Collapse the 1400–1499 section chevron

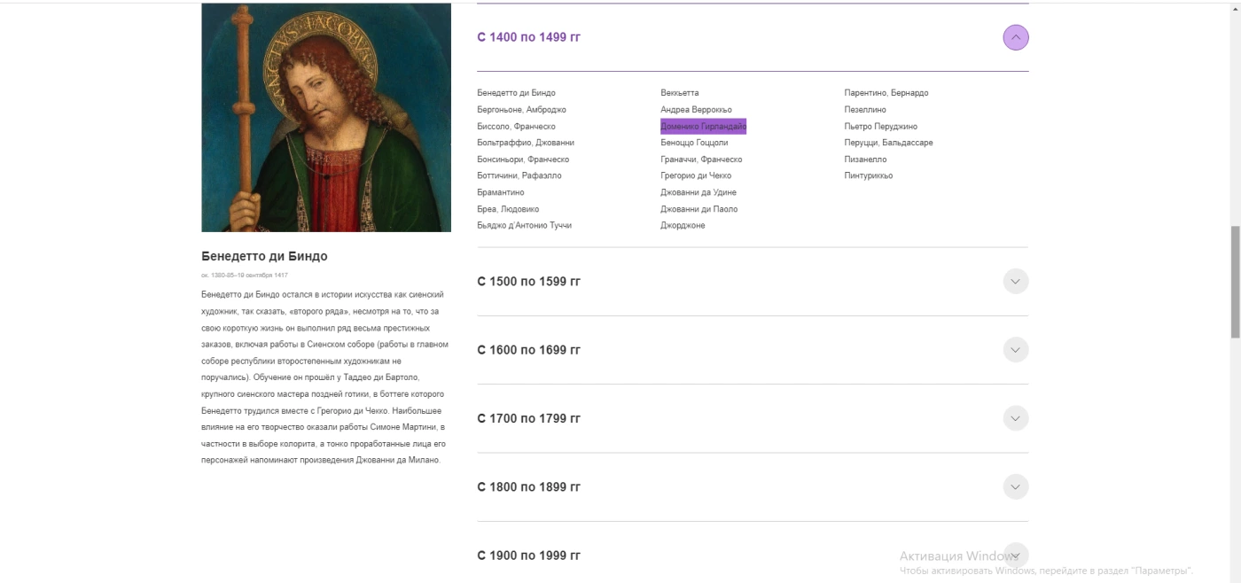1015,37
